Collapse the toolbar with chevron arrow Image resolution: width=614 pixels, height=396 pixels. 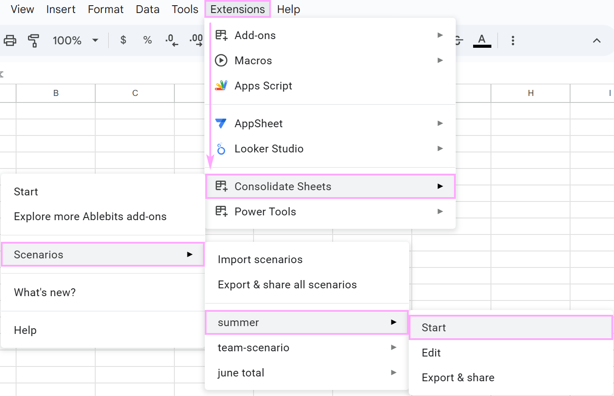[x=597, y=40]
